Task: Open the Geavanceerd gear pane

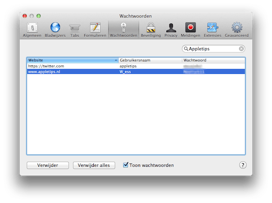Action: pyautogui.click(x=237, y=30)
